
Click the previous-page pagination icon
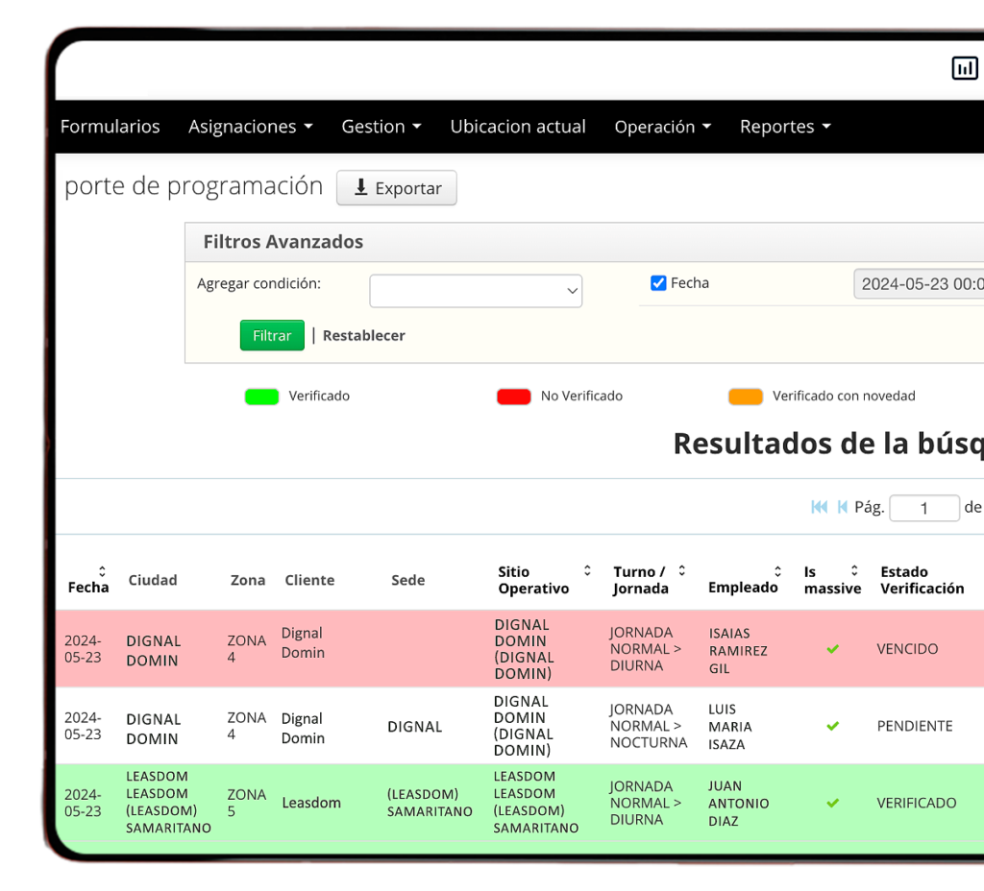pyautogui.click(x=842, y=507)
